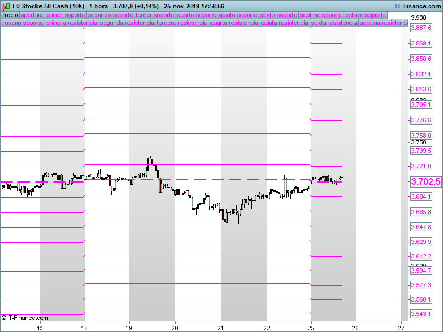Click the 3.560,1 price level label
Image resolution: width=443 pixels, height=332 pixels.
(421, 299)
